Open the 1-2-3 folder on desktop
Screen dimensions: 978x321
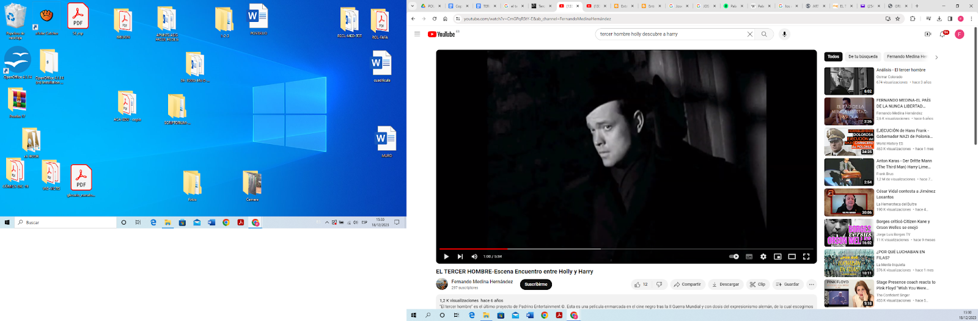tap(224, 22)
